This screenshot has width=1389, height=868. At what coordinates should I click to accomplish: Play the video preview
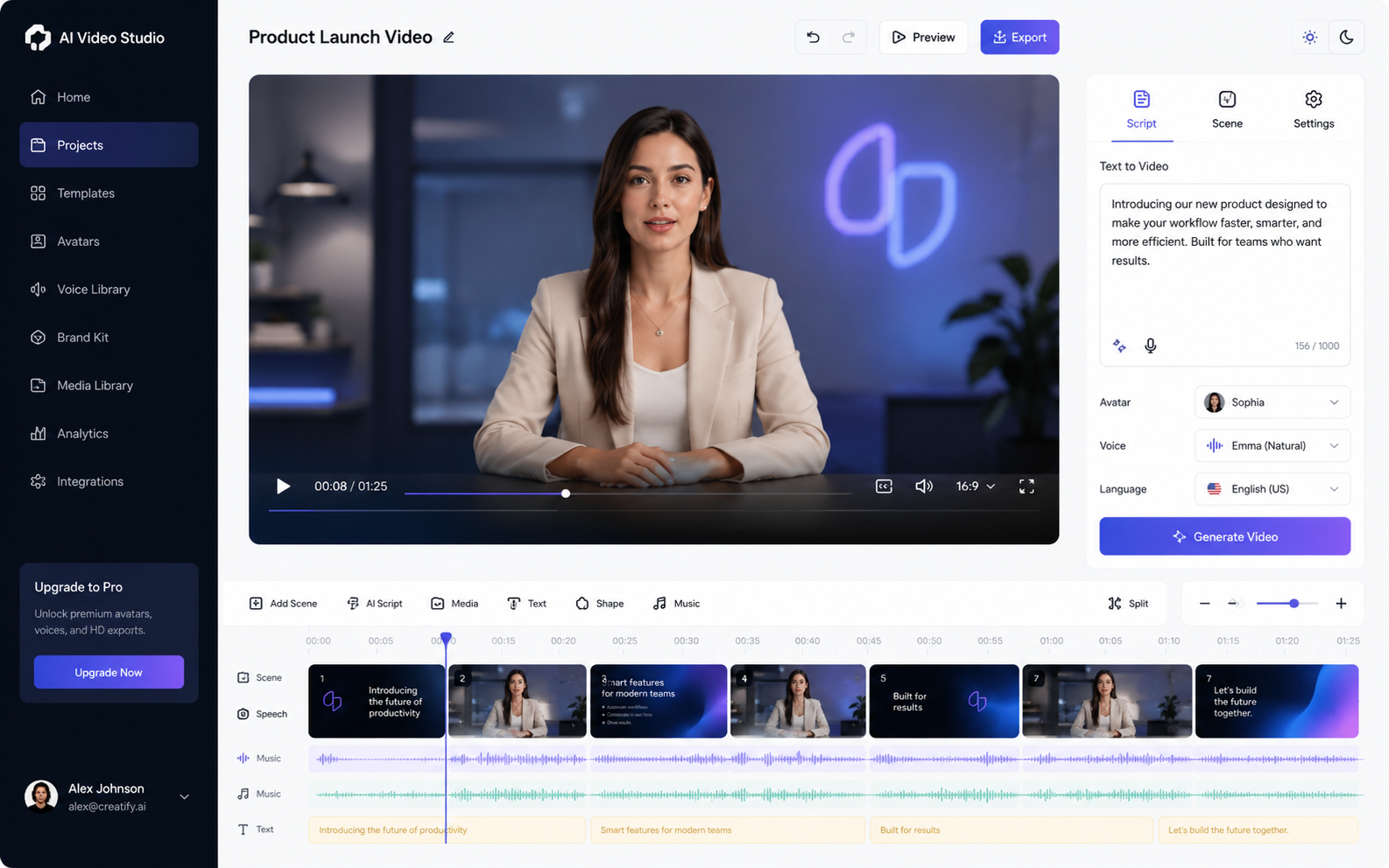[x=283, y=486]
